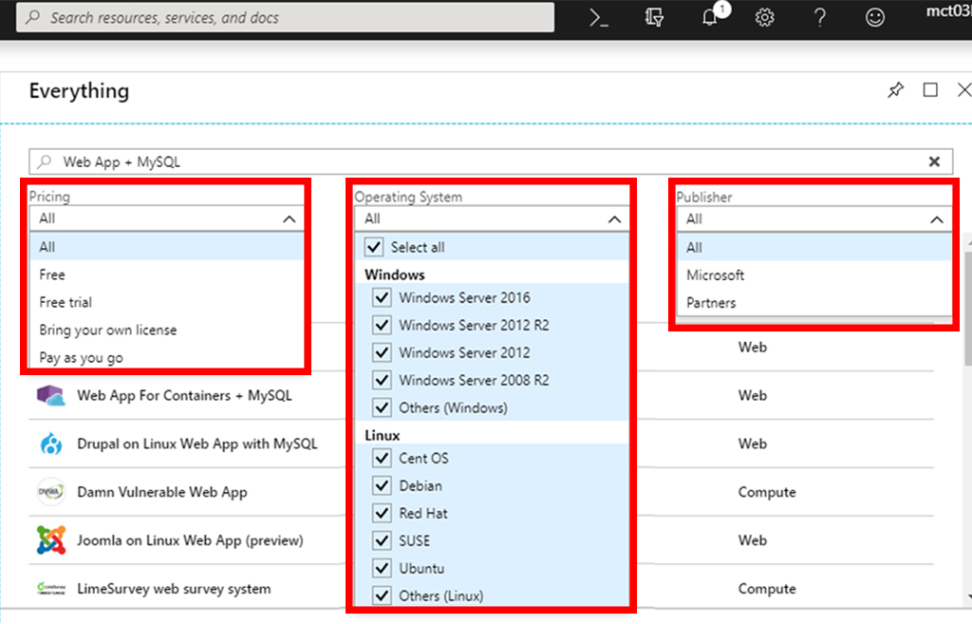Click the LimeSurvey logo icon
The width and height of the screenshot is (972, 624).
click(x=51, y=589)
